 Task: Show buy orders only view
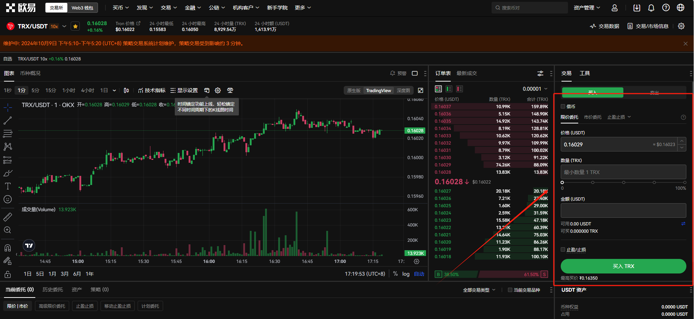[449, 89]
